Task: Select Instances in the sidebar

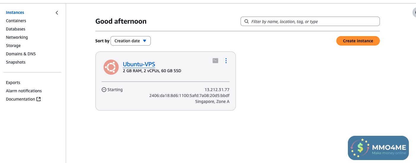Action: click(15, 12)
